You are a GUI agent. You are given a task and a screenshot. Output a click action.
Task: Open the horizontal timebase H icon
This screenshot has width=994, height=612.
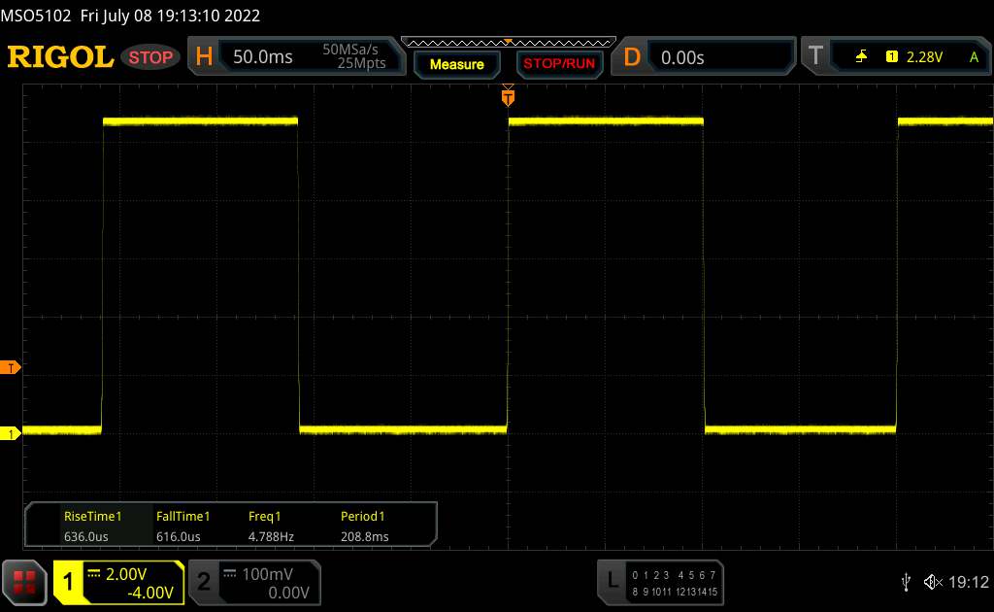(x=204, y=56)
